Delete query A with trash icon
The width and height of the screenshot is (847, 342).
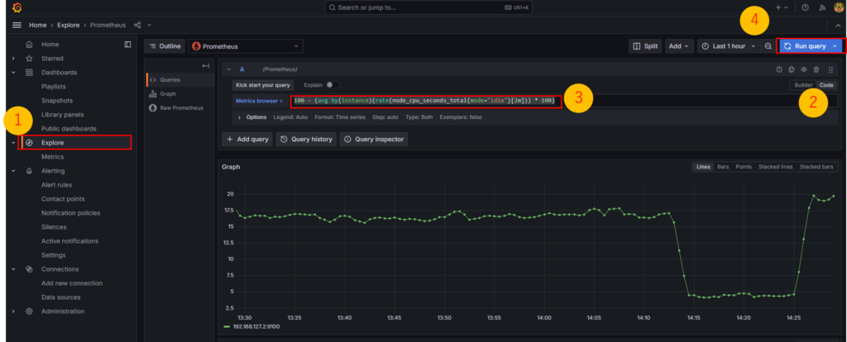(x=816, y=69)
